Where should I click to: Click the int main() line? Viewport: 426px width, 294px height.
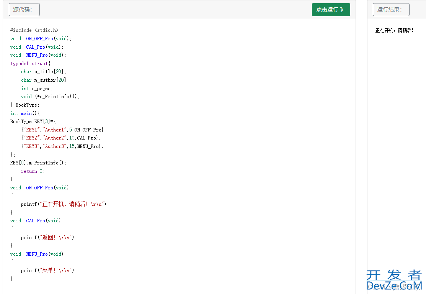point(25,113)
